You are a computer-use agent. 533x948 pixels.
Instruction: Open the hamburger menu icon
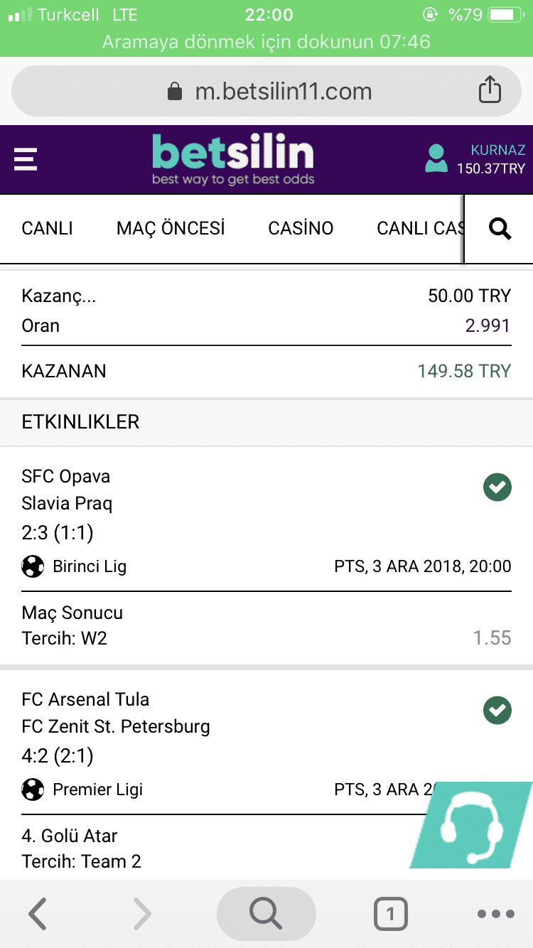26,159
